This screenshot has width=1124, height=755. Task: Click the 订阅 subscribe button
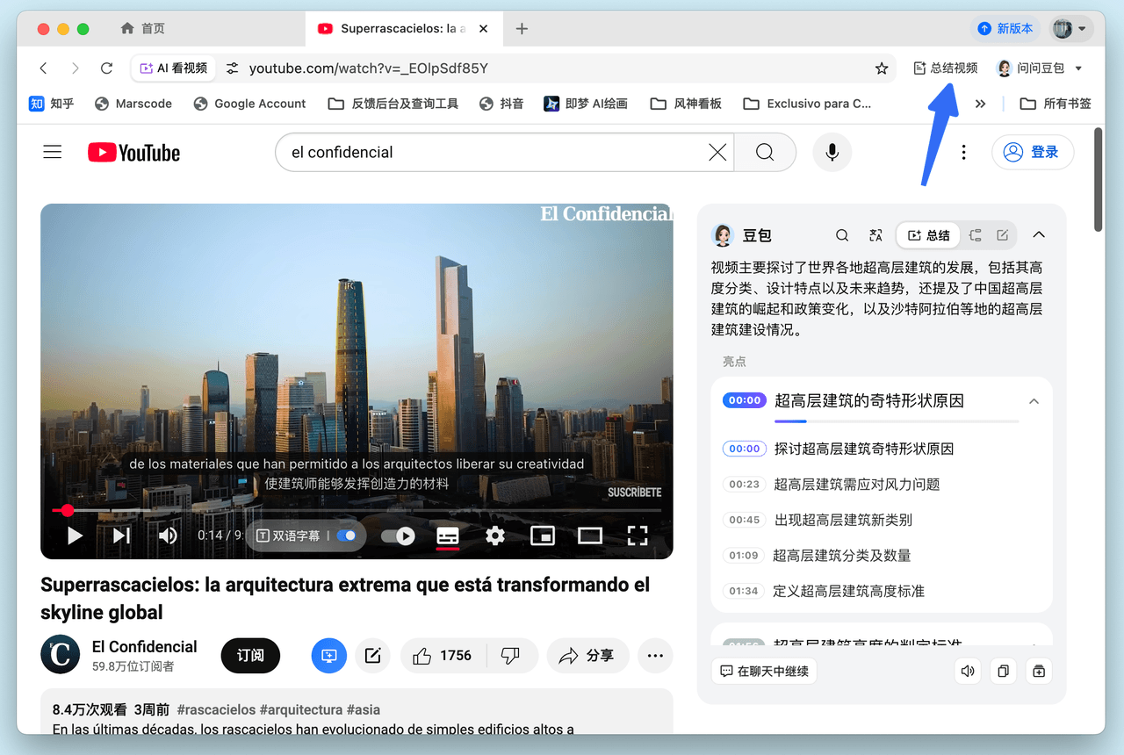click(250, 656)
